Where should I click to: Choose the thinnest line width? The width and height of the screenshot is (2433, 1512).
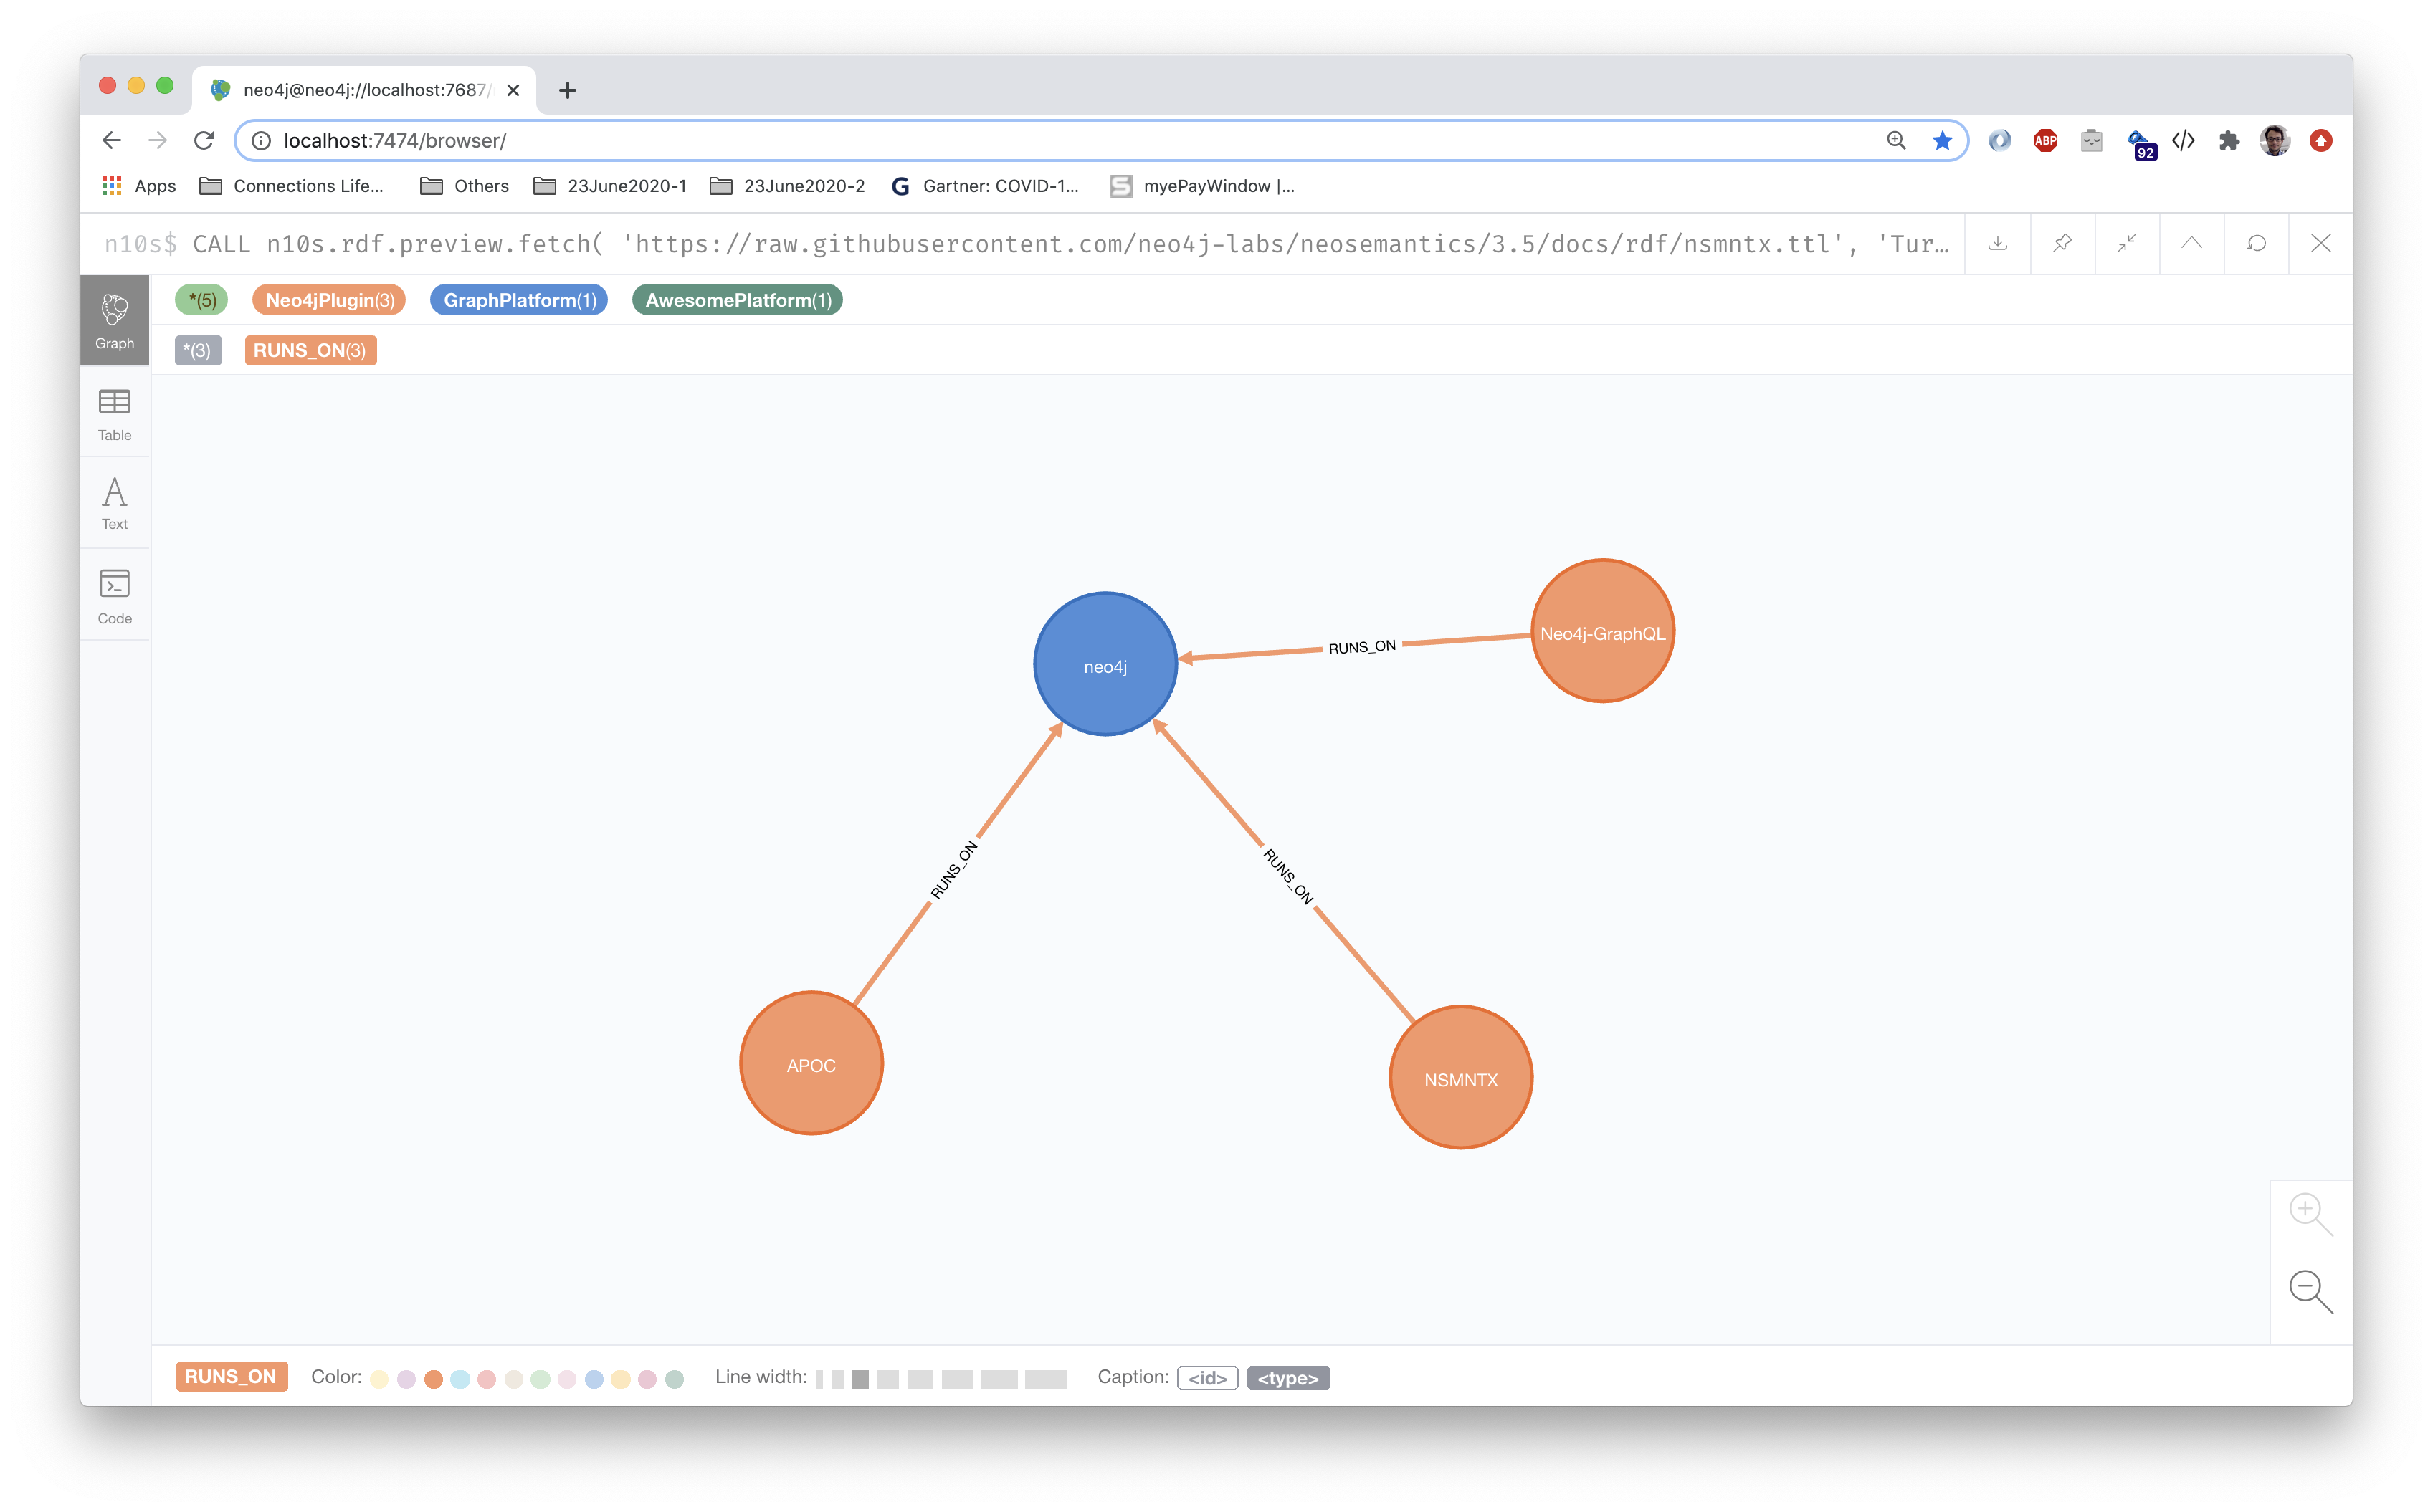pyautogui.click(x=819, y=1379)
